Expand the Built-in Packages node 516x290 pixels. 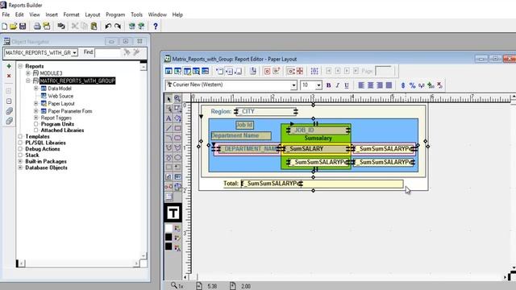[x=20, y=161]
